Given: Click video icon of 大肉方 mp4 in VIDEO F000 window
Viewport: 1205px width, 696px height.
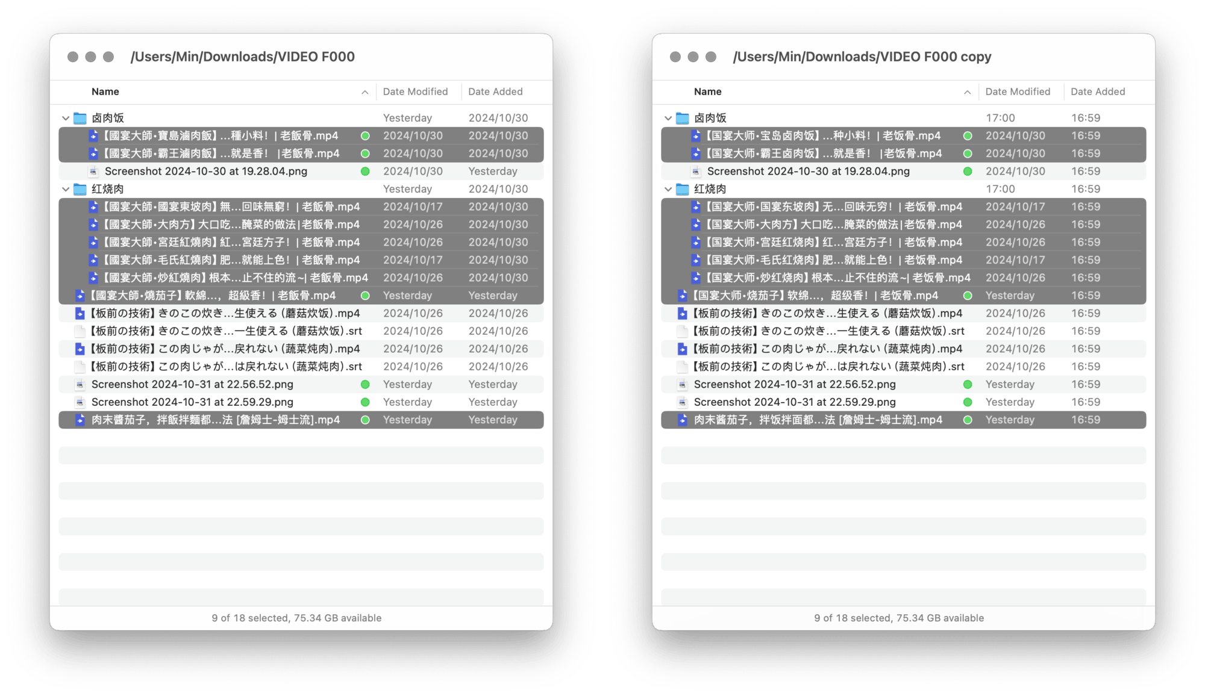Looking at the screenshot, I should 93,225.
